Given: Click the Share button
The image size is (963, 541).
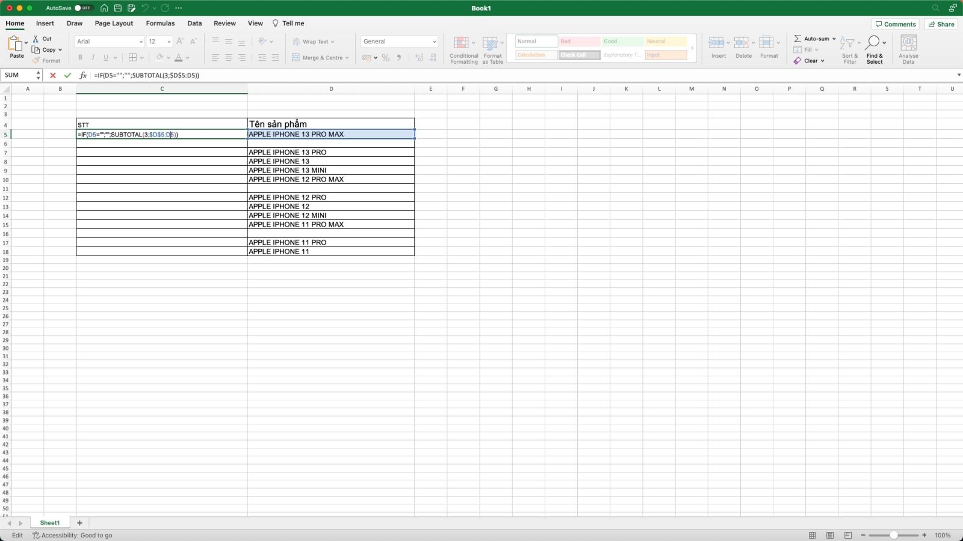Looking at the screenshot, I should (941, 23).
